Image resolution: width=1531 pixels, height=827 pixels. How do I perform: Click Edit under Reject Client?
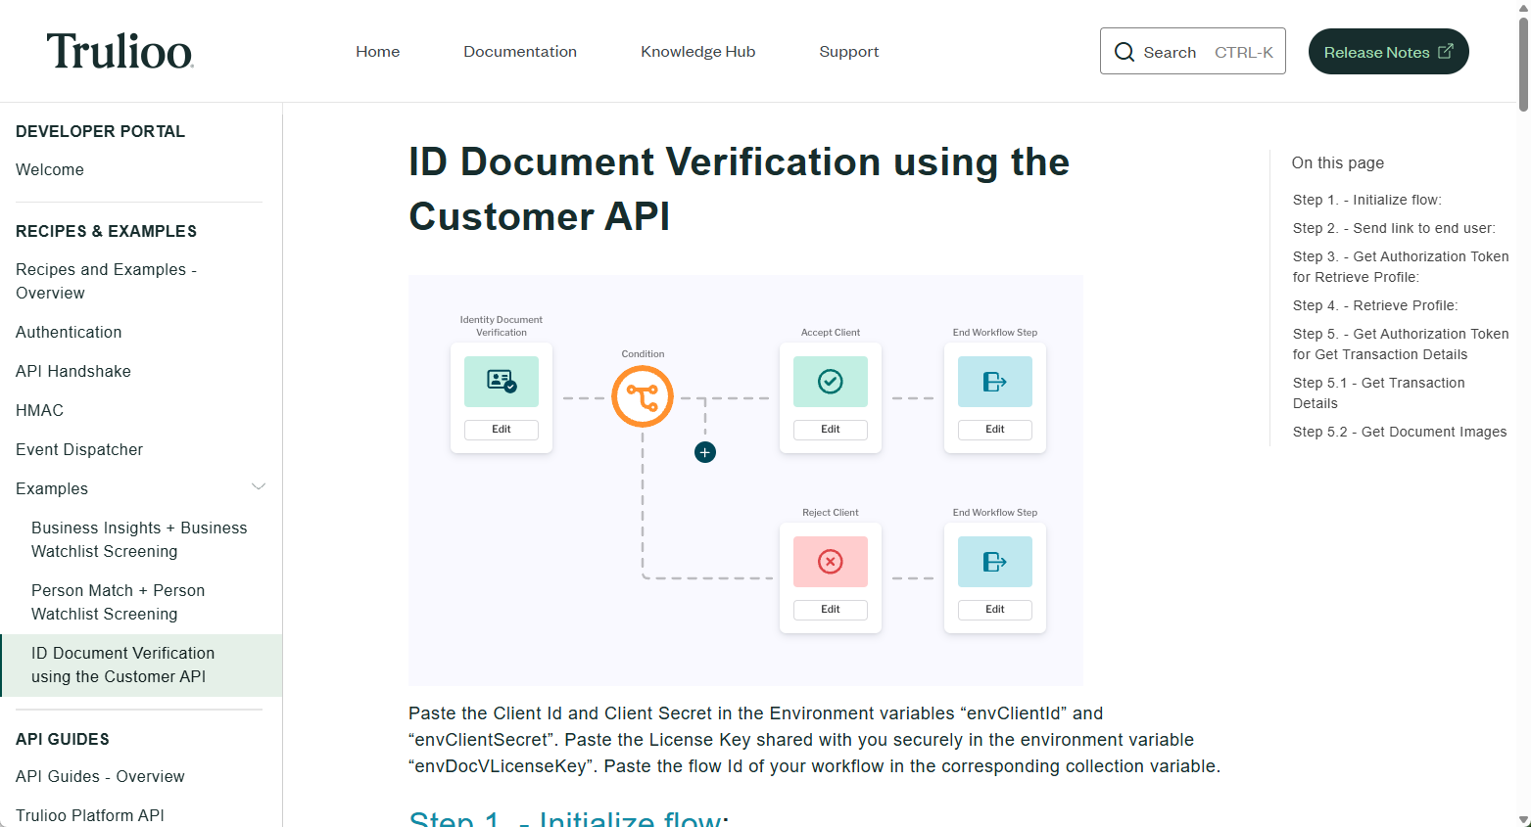[831, 610]
